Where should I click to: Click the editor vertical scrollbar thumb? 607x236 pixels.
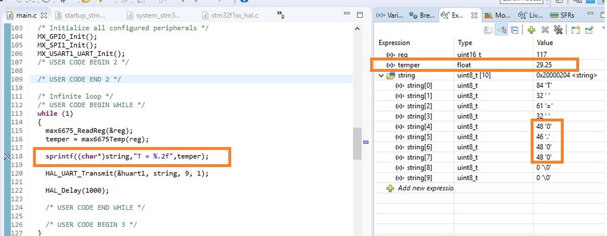[357, 144]
